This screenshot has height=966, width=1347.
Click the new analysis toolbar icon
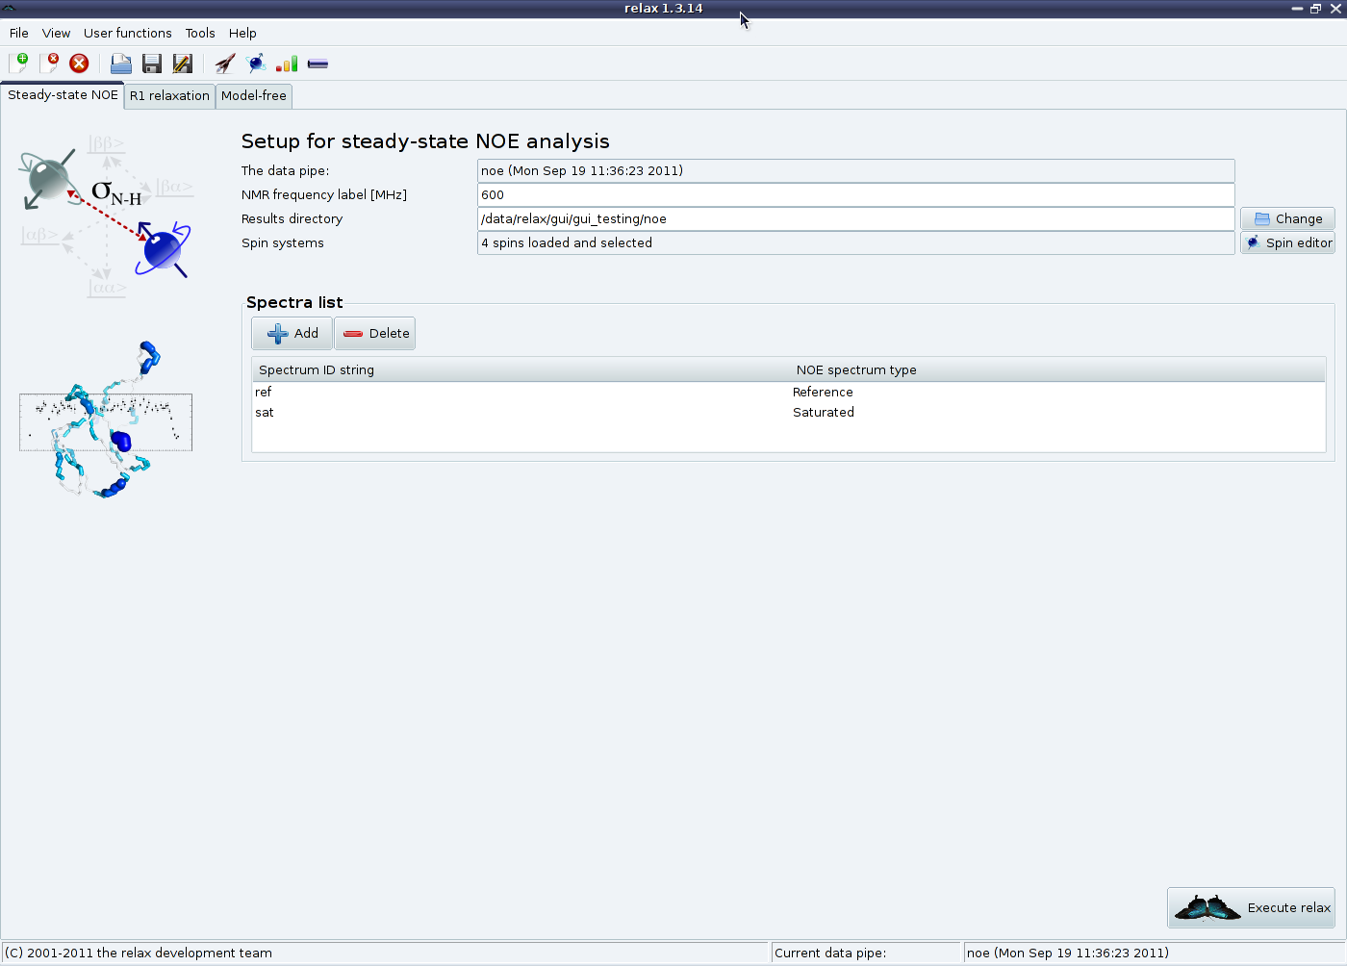click(18, 64)
